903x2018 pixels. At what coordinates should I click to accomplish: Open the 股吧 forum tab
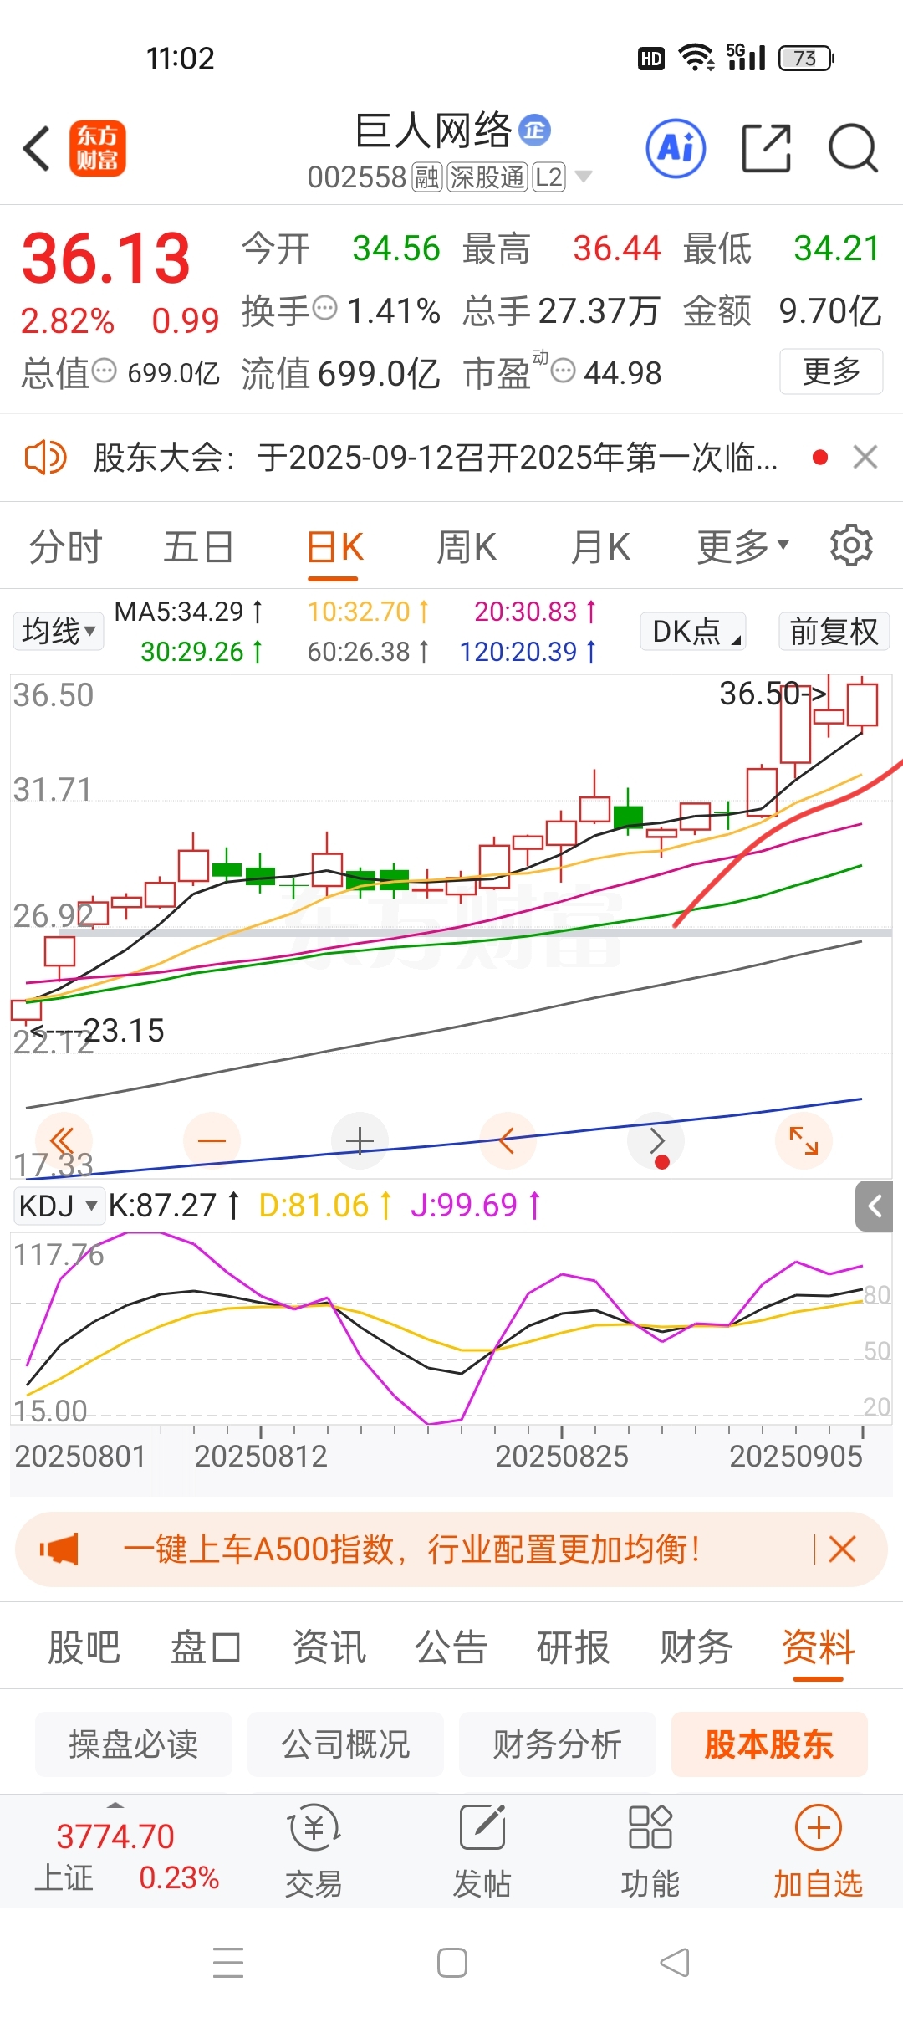pos(84,1647)
